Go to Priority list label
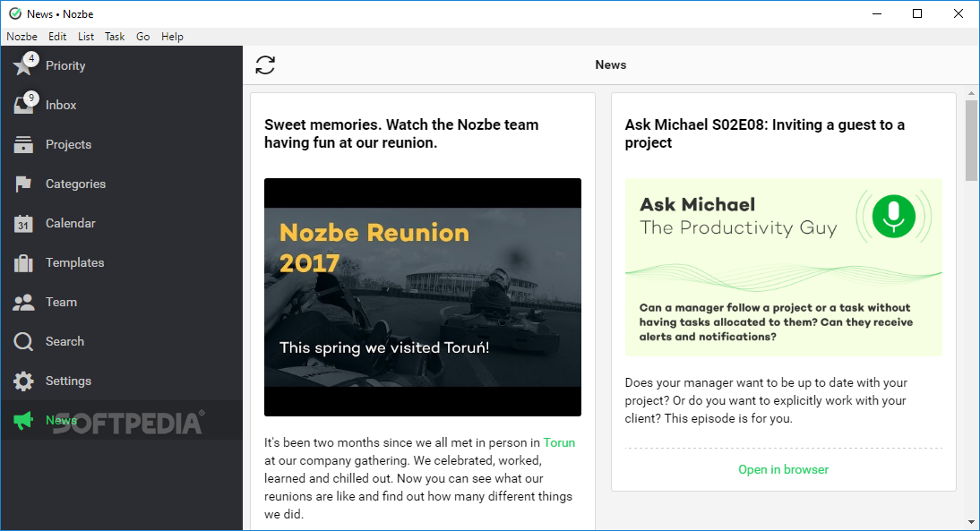Viewport: 980px width, 531px height. click(x=65, y=65)
